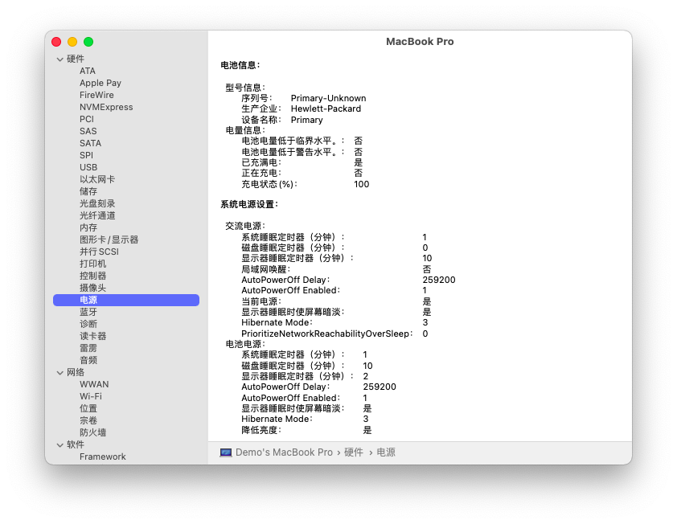
Task: Open the 内存 hardware entry
Action: point(88,227)
